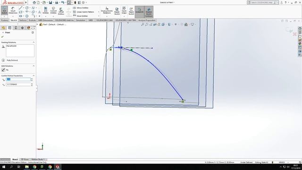Open the PropertyManager panel tab

(x=9, y=28)
